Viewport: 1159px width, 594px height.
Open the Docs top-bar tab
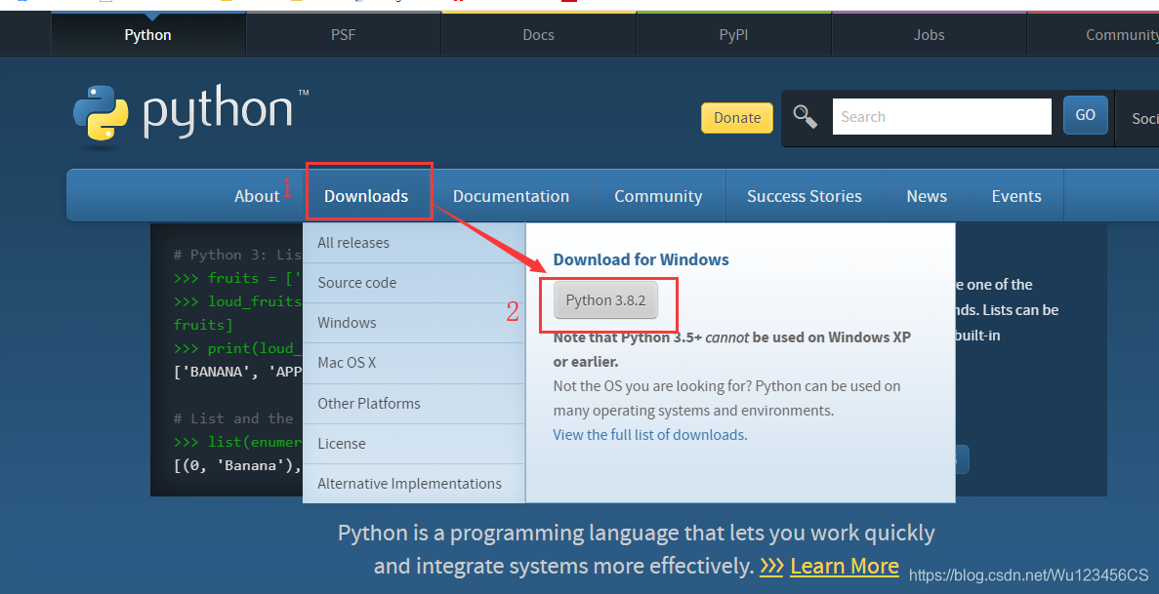pos(538,35)
